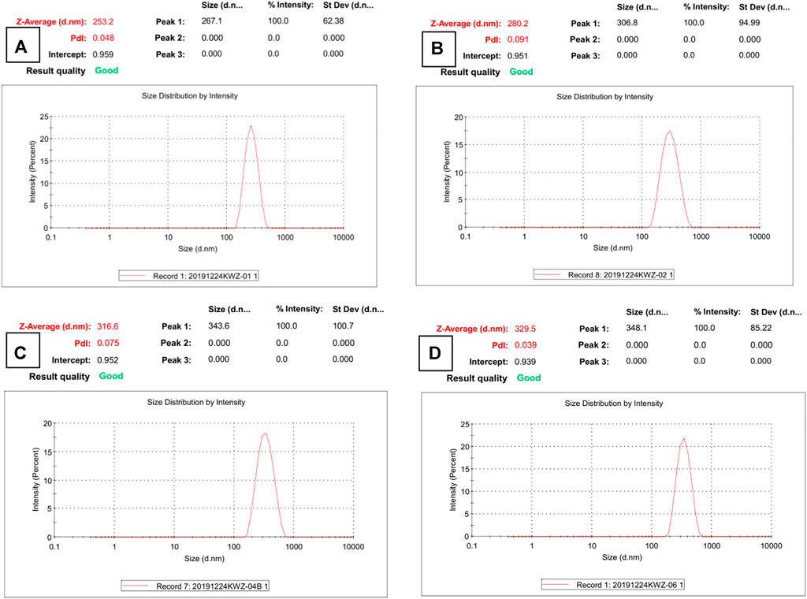The width and height of the screenshot is (807, 599).
Task: Select the PdI label next to 0.091
Action: 493,39
